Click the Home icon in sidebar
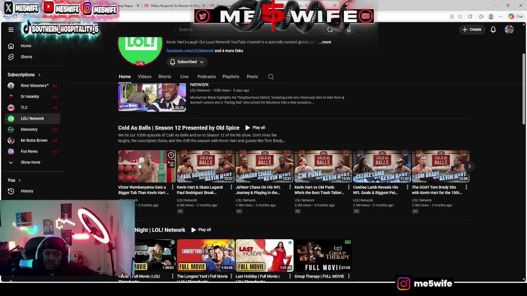 [11, 46]
